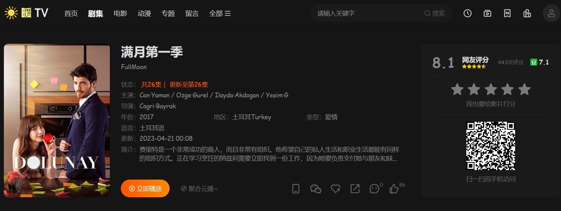Rate five stars on the rating bar
The width and height of the screenshot is (561, 211).
pos(524,90)
